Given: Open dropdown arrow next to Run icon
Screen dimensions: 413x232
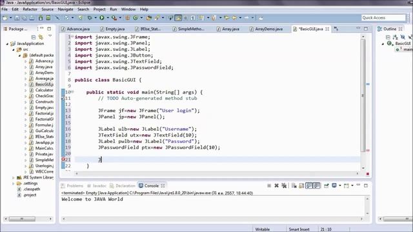Looking at the screenshot, I should (108, 18).
